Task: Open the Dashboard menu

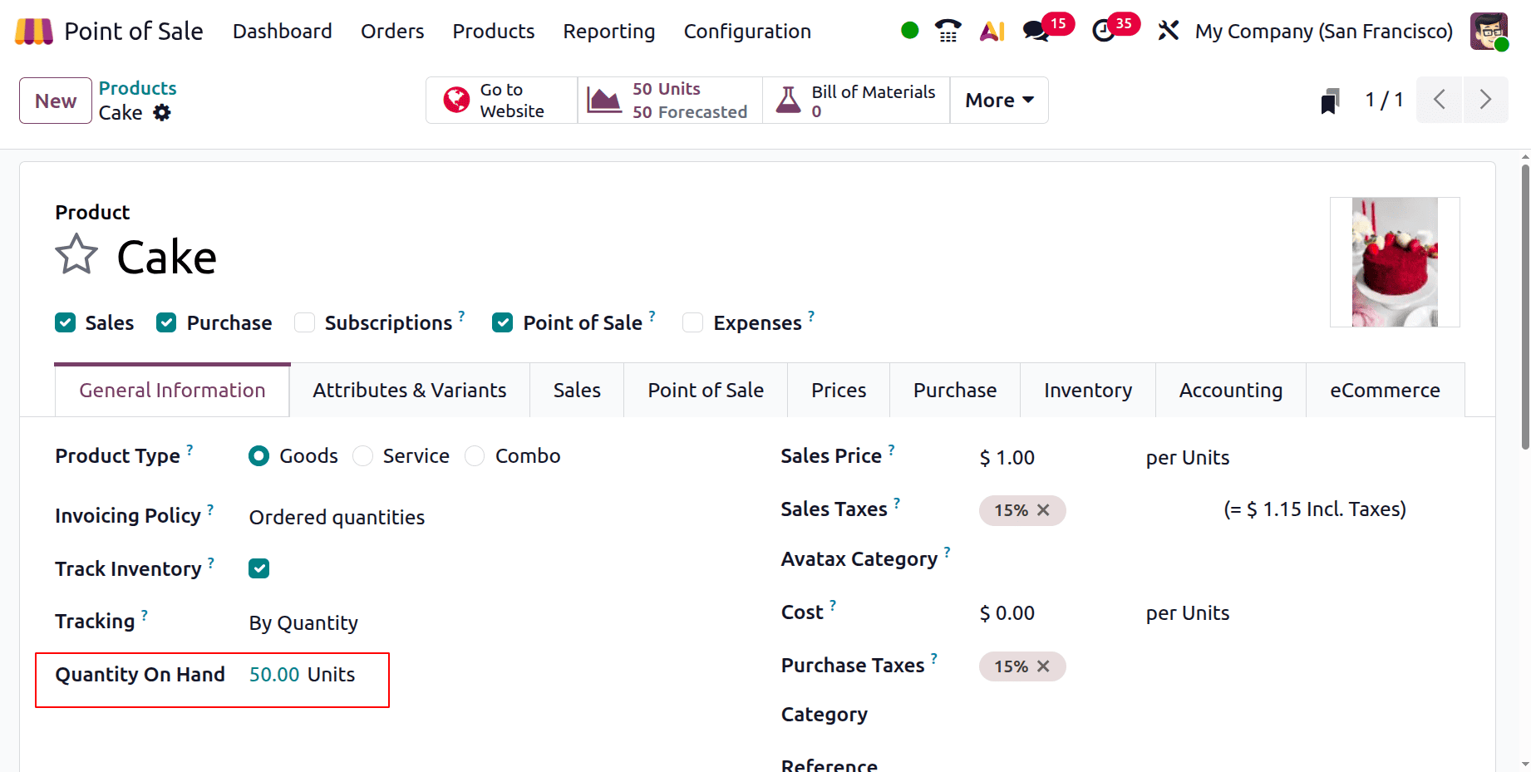Action: point(283,32)
